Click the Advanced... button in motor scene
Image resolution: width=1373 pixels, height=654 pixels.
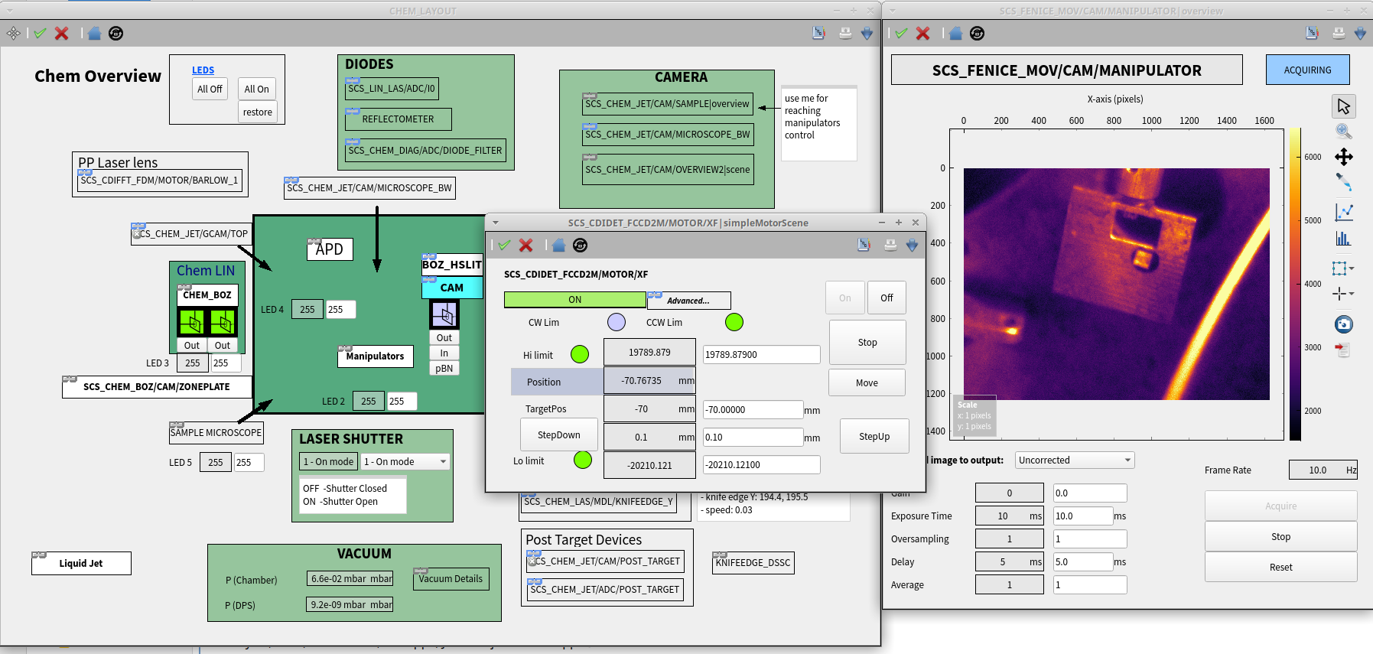point(688,300)
